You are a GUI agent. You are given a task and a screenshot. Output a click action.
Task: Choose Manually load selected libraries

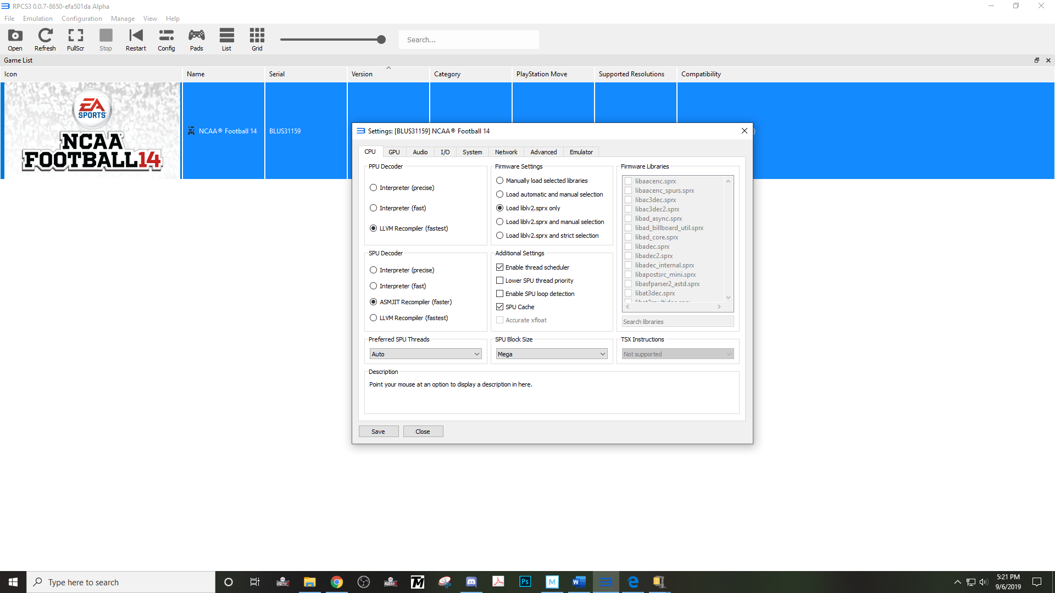tap(542, 181)
